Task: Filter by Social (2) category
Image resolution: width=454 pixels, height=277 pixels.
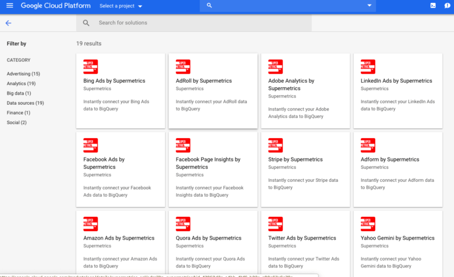Action: click(17, 122)
